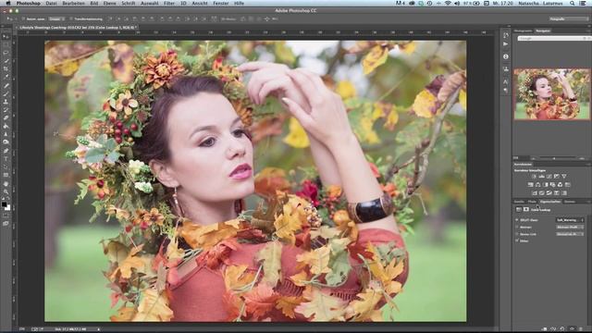The image size is (592, 333).
Task: Open the Datei menu
Action: pyautogui.click(x=51, y=3)
